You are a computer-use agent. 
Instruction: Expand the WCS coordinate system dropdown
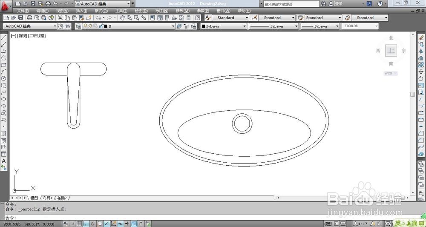(391, 73)
